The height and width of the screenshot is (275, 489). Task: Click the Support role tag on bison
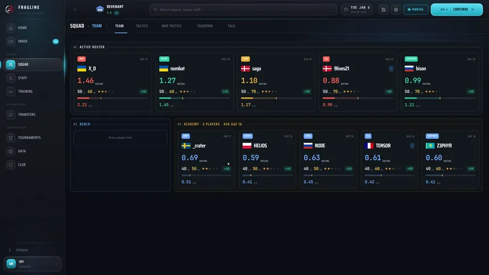click(x=411, y=59)
